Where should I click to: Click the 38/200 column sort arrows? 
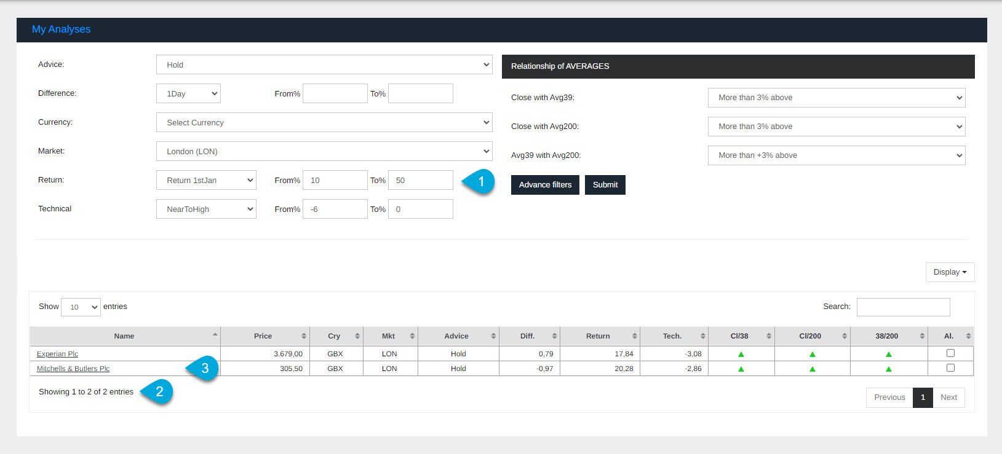922,336
